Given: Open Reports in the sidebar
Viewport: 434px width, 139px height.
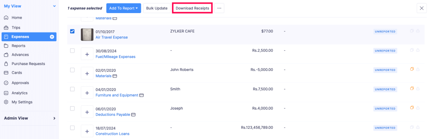Looking at the screenshot, I should [x=18, y=46].
